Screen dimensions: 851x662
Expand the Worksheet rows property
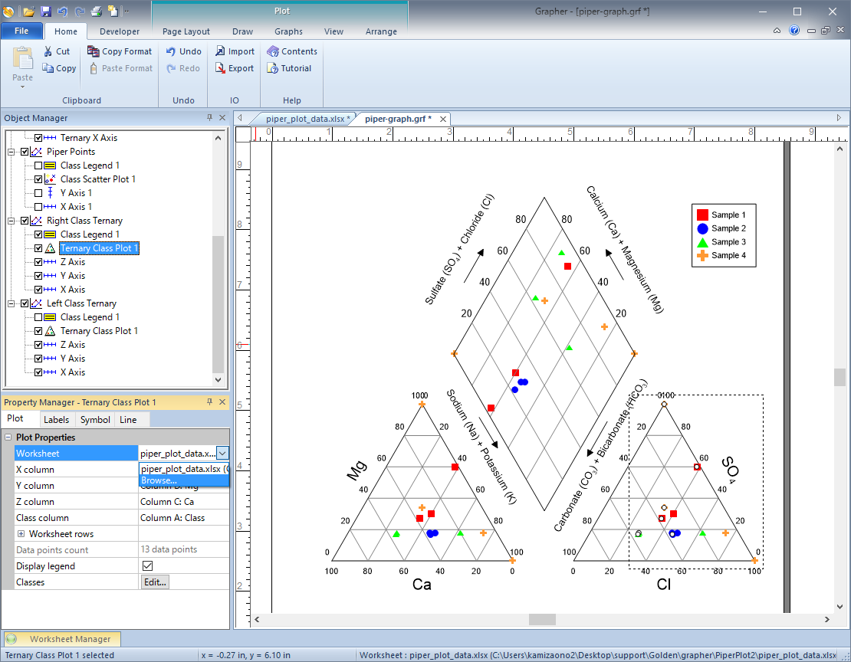coord(21,534)
